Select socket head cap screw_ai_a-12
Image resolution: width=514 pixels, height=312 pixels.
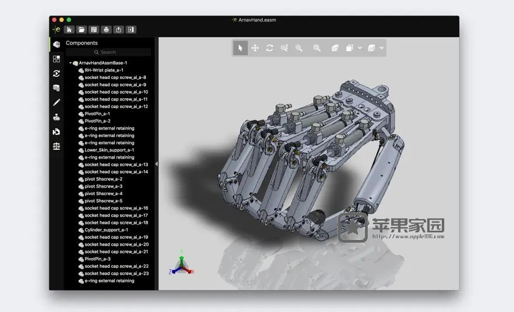point(116,106)
